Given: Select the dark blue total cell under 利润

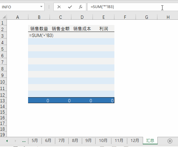Looking at the screenshot, I should coord(104,100).
